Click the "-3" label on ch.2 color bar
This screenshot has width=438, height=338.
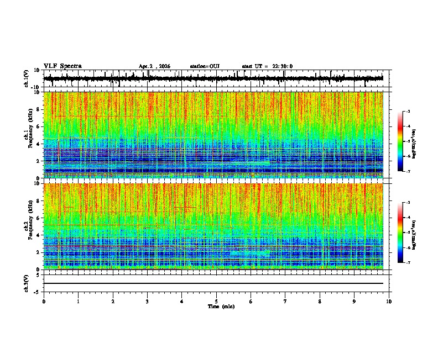click(408, 203)
